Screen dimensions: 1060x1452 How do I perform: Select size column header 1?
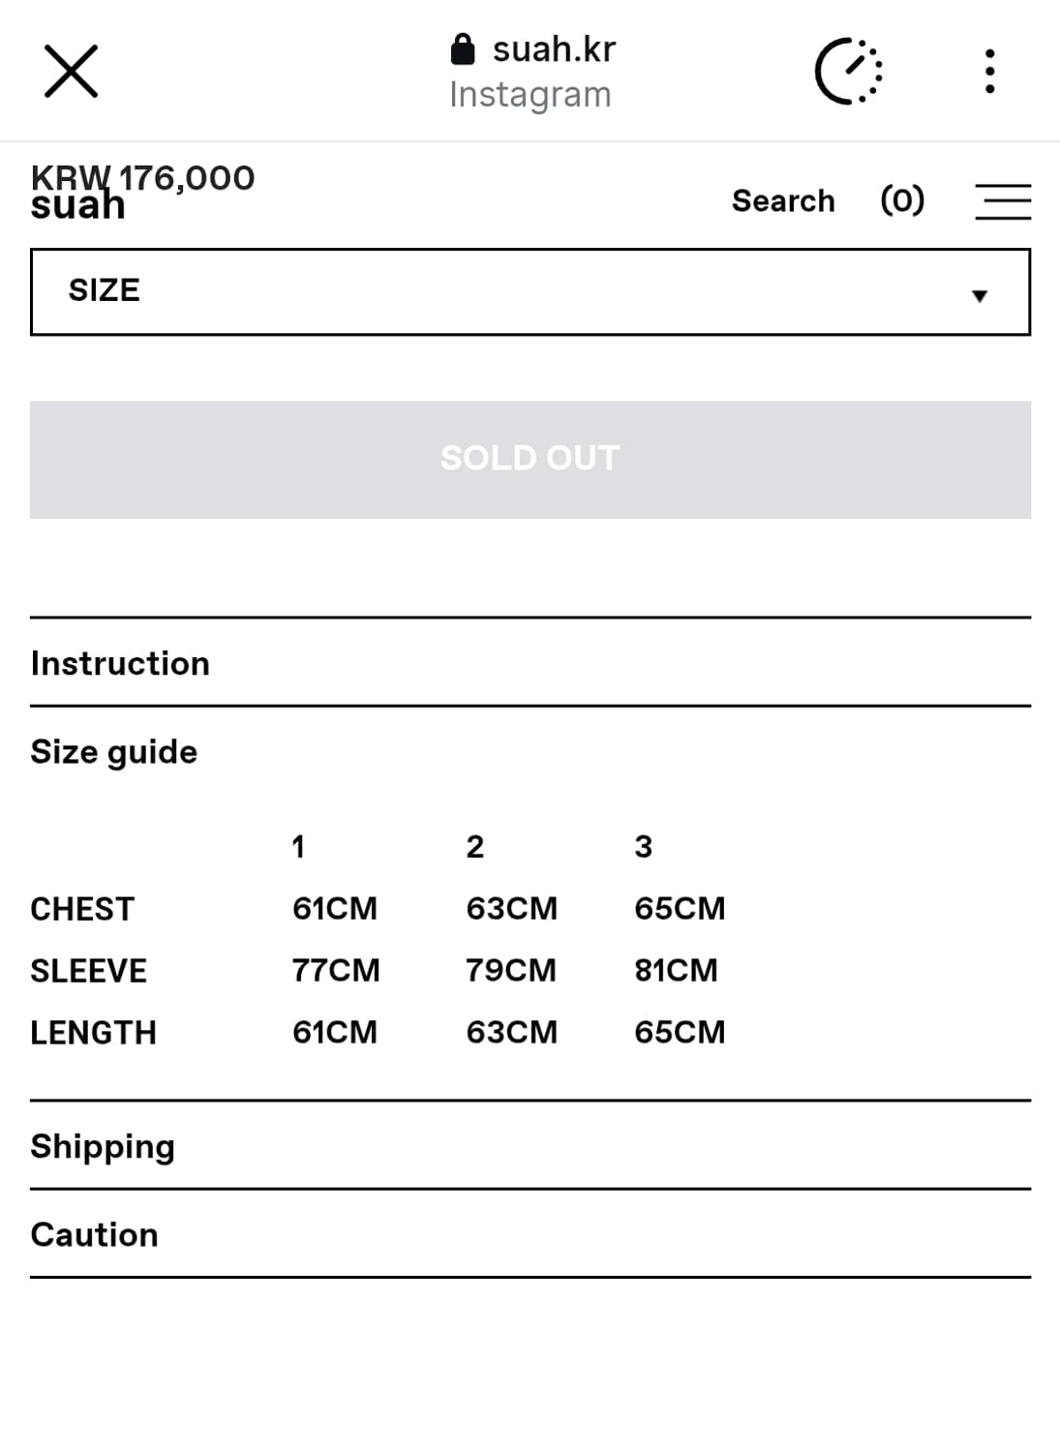[x=298, y=847]
